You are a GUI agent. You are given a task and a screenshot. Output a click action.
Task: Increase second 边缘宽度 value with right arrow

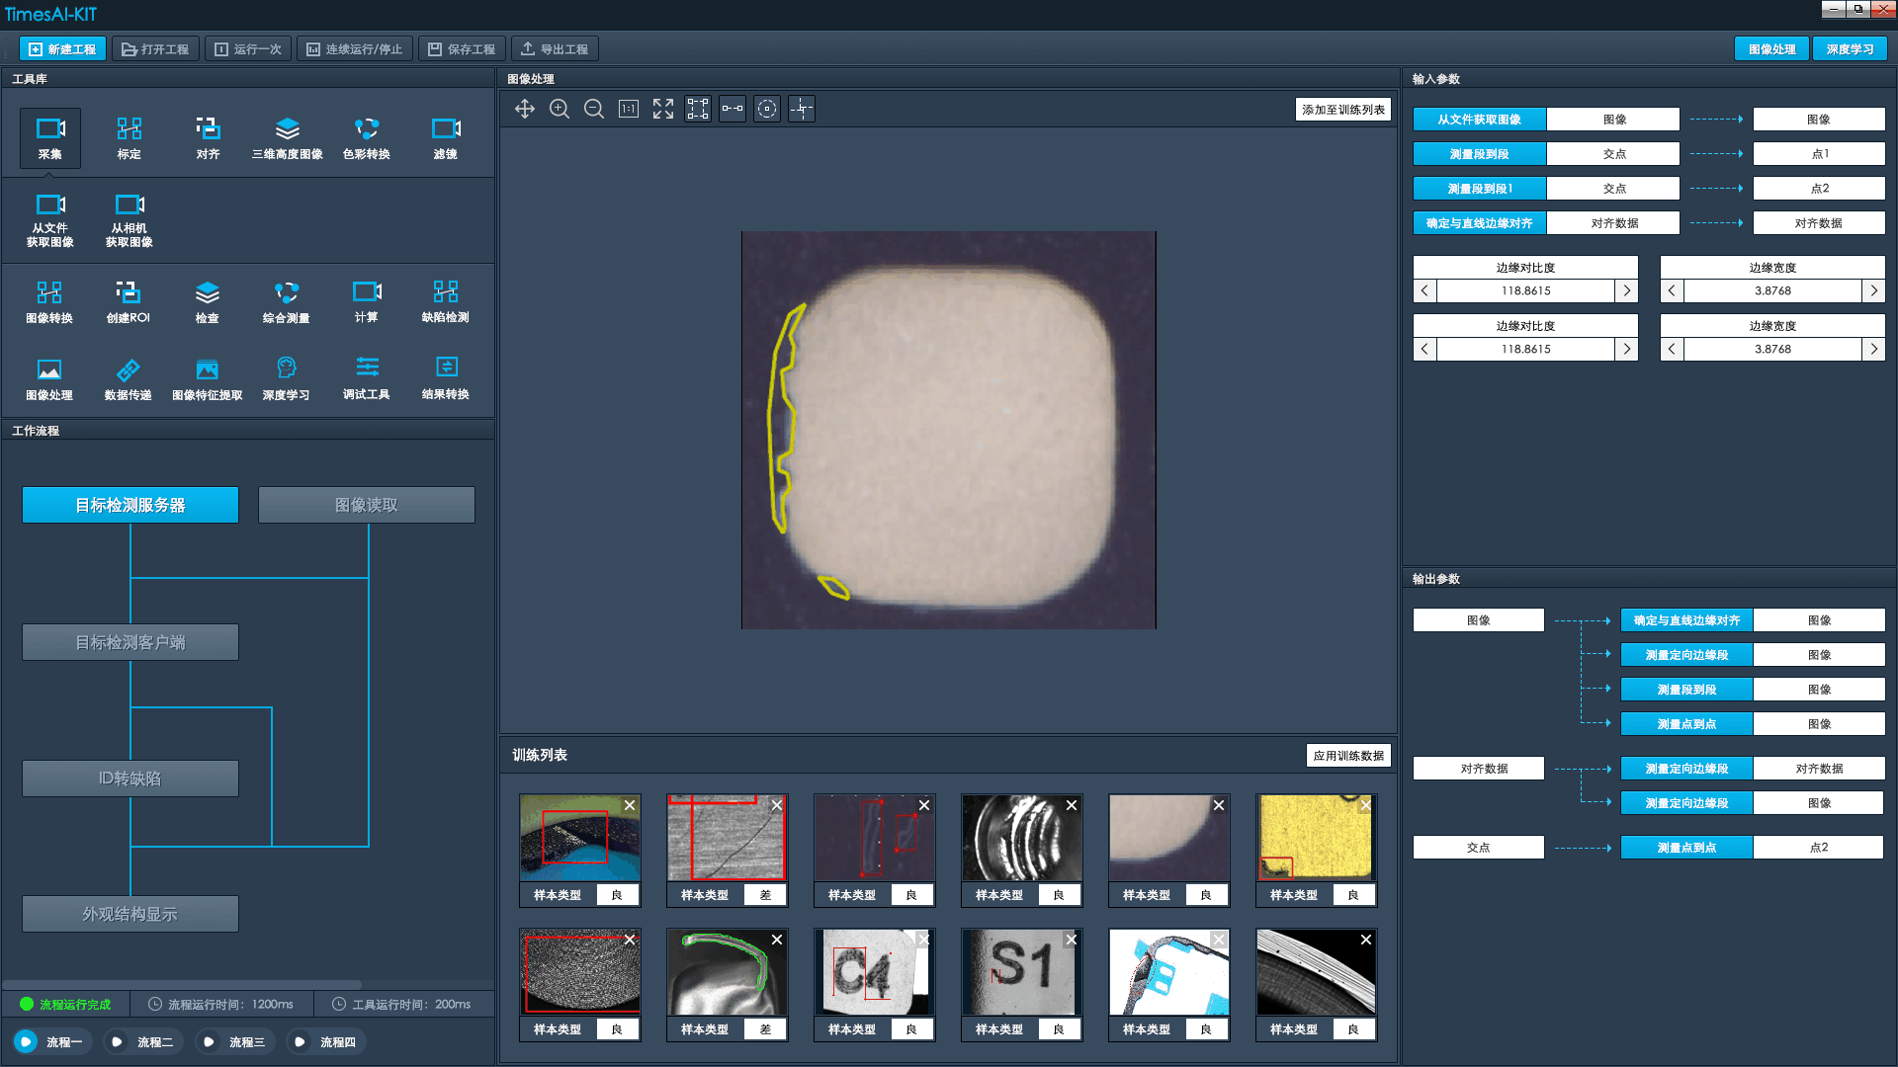1873,349
